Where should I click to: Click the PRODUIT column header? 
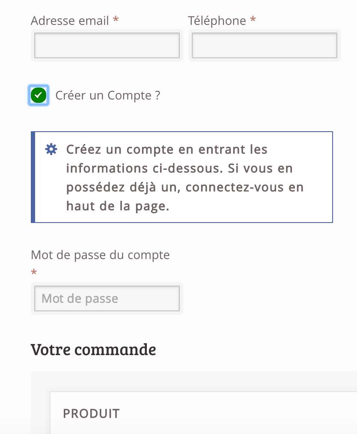(x=91, y=414)
